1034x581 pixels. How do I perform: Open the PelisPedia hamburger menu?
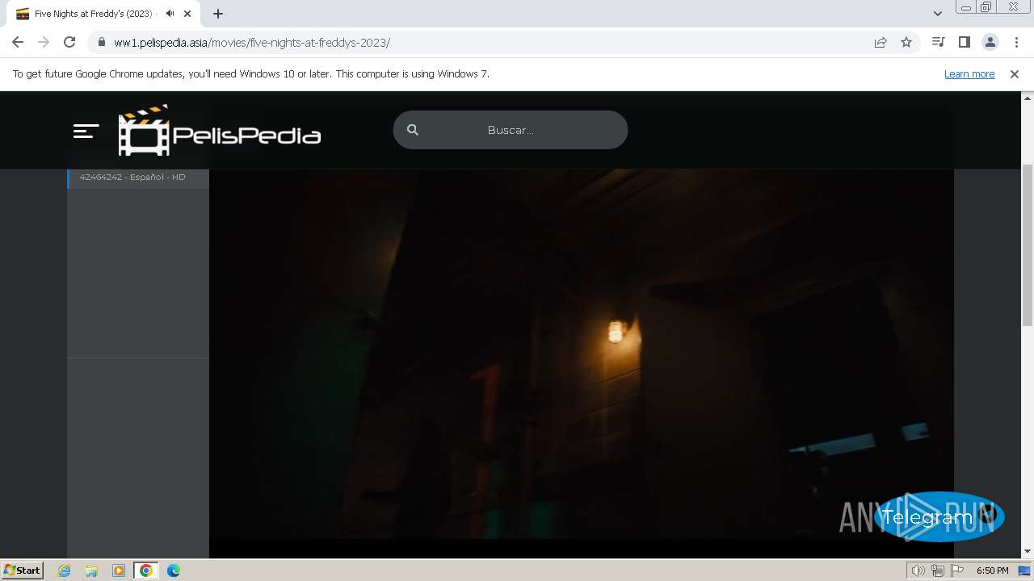click(x=86, y=131)
